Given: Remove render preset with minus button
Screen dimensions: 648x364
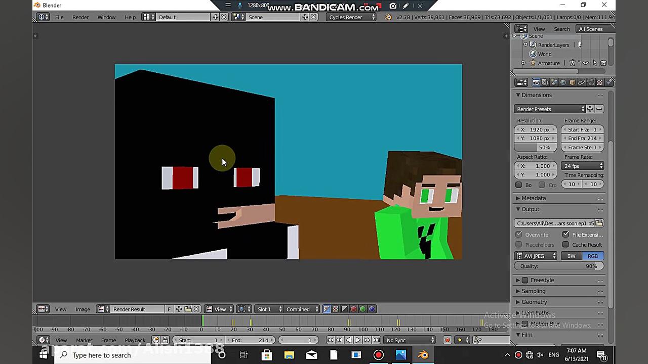Looking at the screenshot, I should click(599, 109).
